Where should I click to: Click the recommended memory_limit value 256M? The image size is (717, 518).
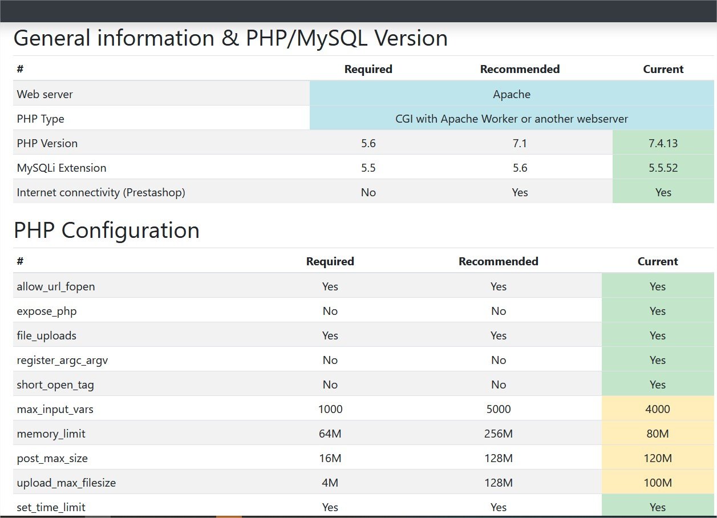[x=498, y=434]
